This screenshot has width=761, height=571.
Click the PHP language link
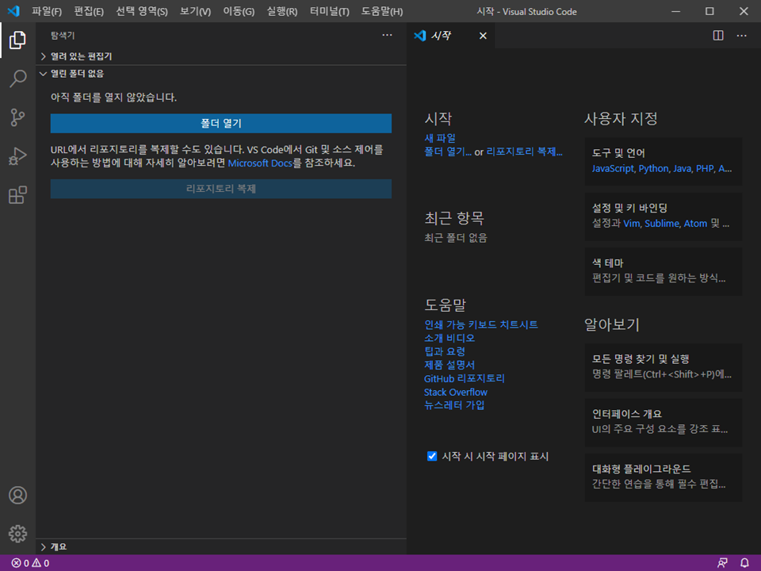coord(705,168)
